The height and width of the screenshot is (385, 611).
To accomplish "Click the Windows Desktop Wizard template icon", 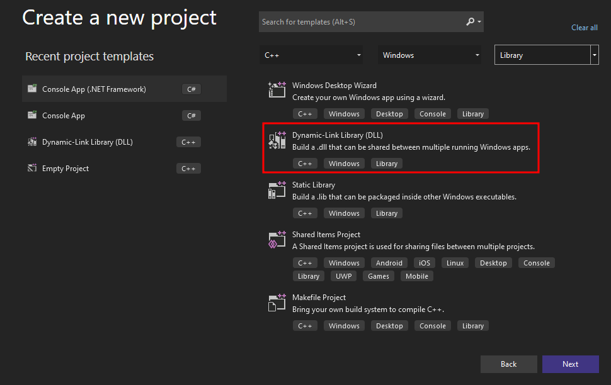I will (277, 90).
